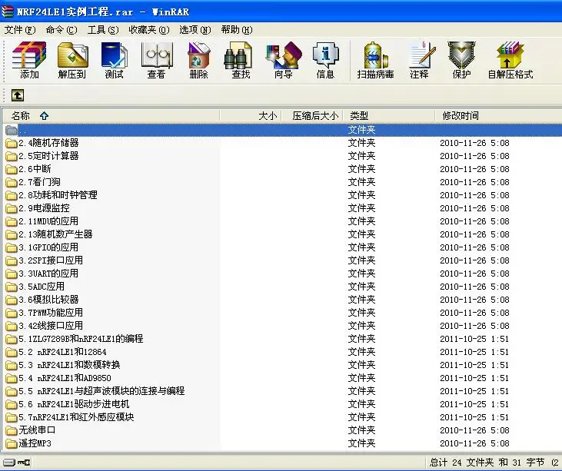Click the parent folder '..' icon
562x471 pixels.
[x=12, y=130]
